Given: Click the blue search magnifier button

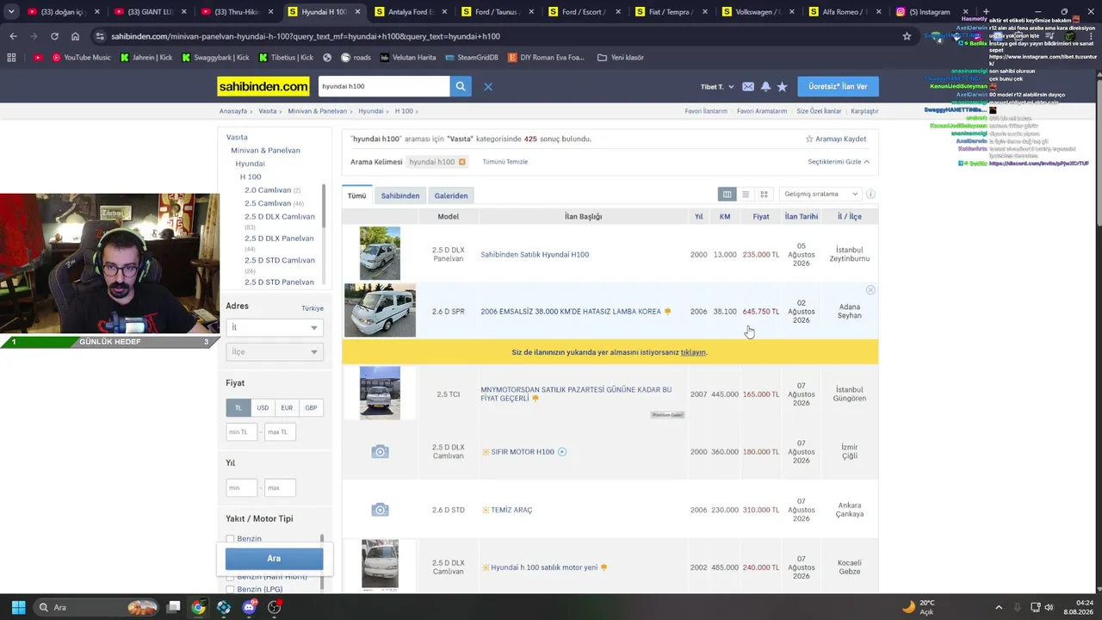Looking at the screenshot, I should click(461, 86).
